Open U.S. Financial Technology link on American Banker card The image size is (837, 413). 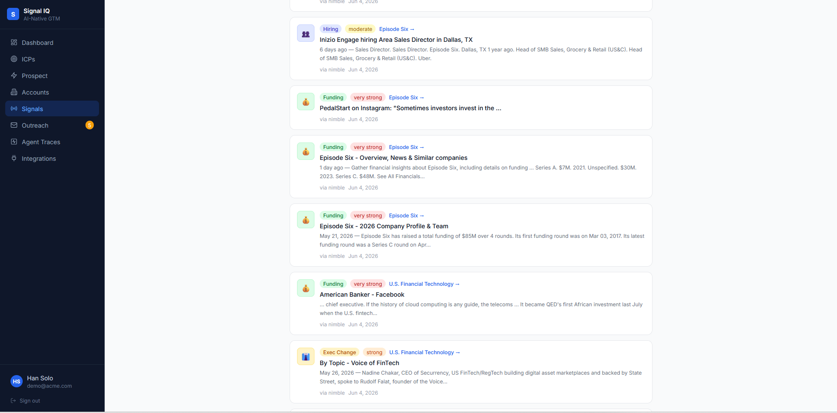[x=424, y=284]
